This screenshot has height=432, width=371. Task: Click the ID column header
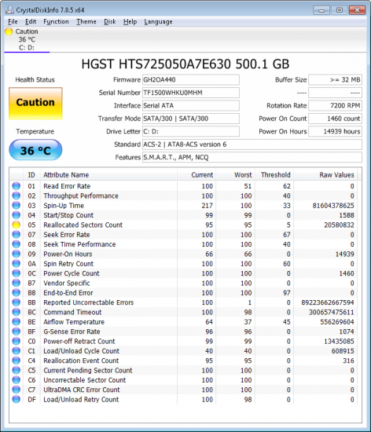point(31,175)
